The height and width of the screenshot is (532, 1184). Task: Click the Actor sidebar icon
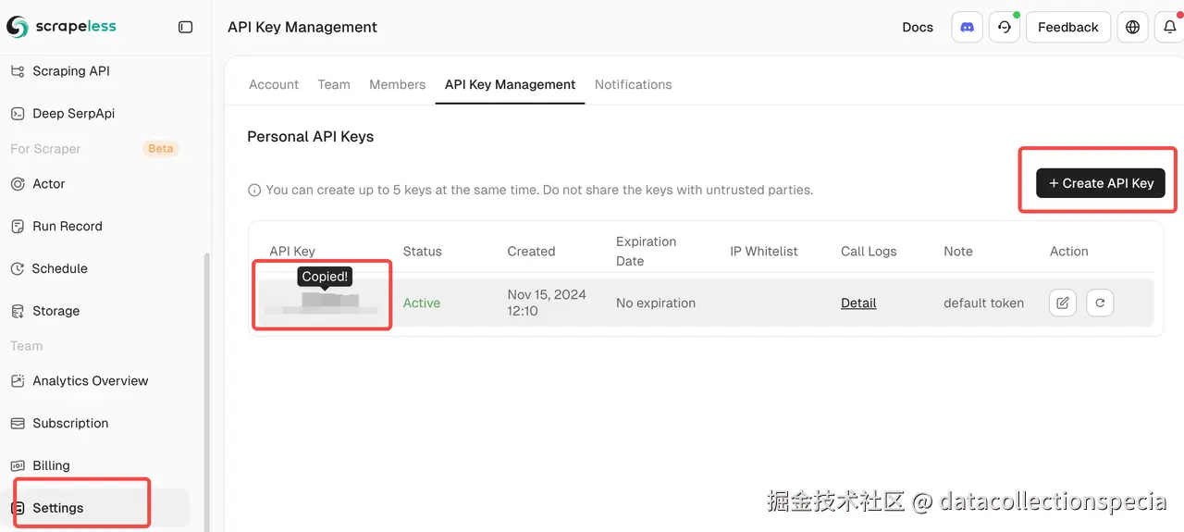point(18,184)
